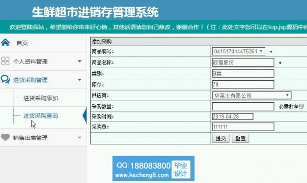Open 进货采购添加 submenu item
Screen dimensions: 307x183
pyautogui.click(x=41, y=98)
